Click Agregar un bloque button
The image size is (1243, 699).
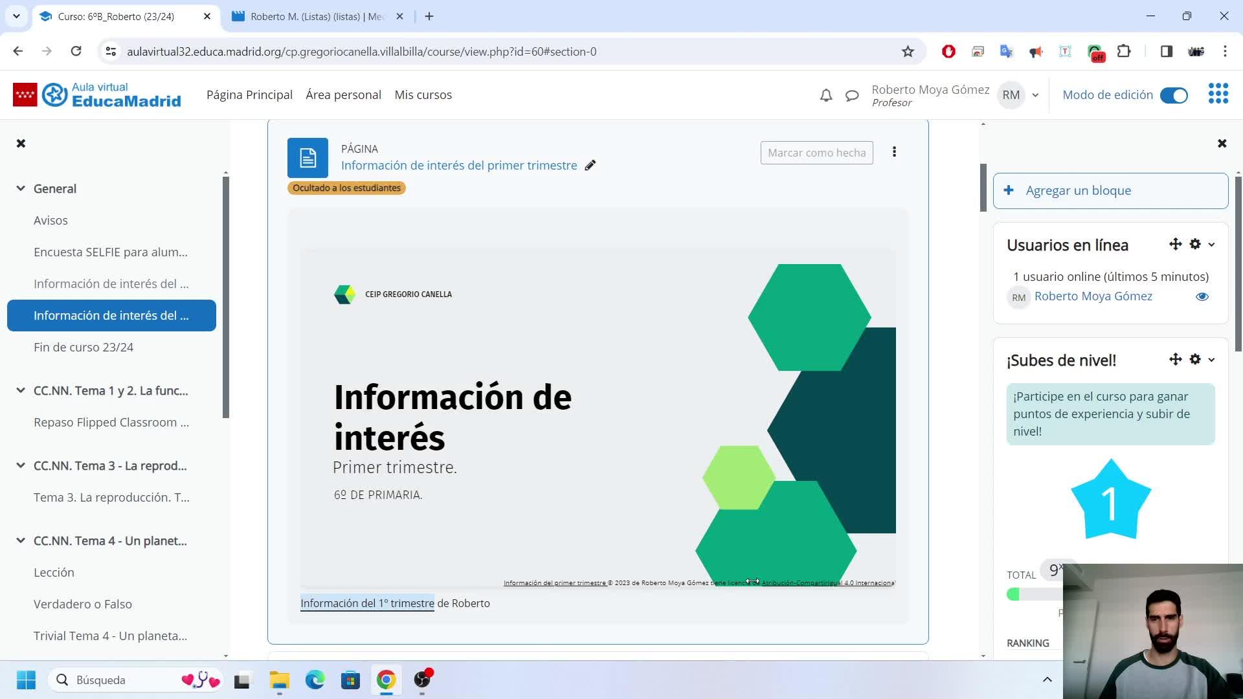1110,190
